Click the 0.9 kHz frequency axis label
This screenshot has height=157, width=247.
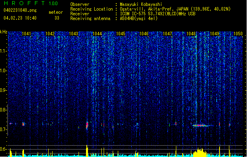[4, 90]
